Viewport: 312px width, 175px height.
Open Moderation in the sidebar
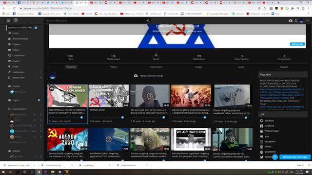pyautogui.click(x=17, y=72)
